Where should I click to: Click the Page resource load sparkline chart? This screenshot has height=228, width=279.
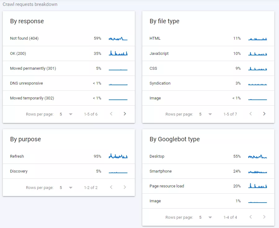point(258,186)
